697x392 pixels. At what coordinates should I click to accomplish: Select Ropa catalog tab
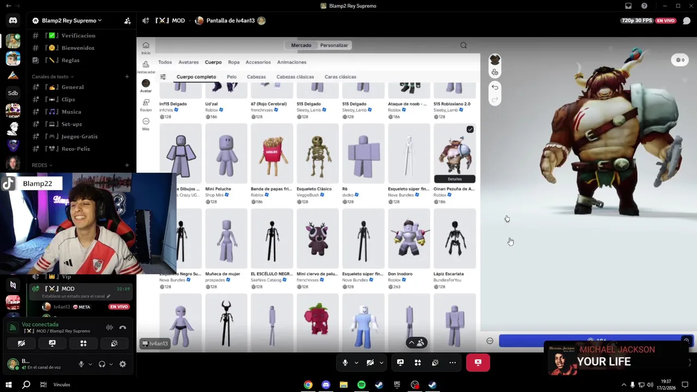pyautogui.click(x=234, y=62)
